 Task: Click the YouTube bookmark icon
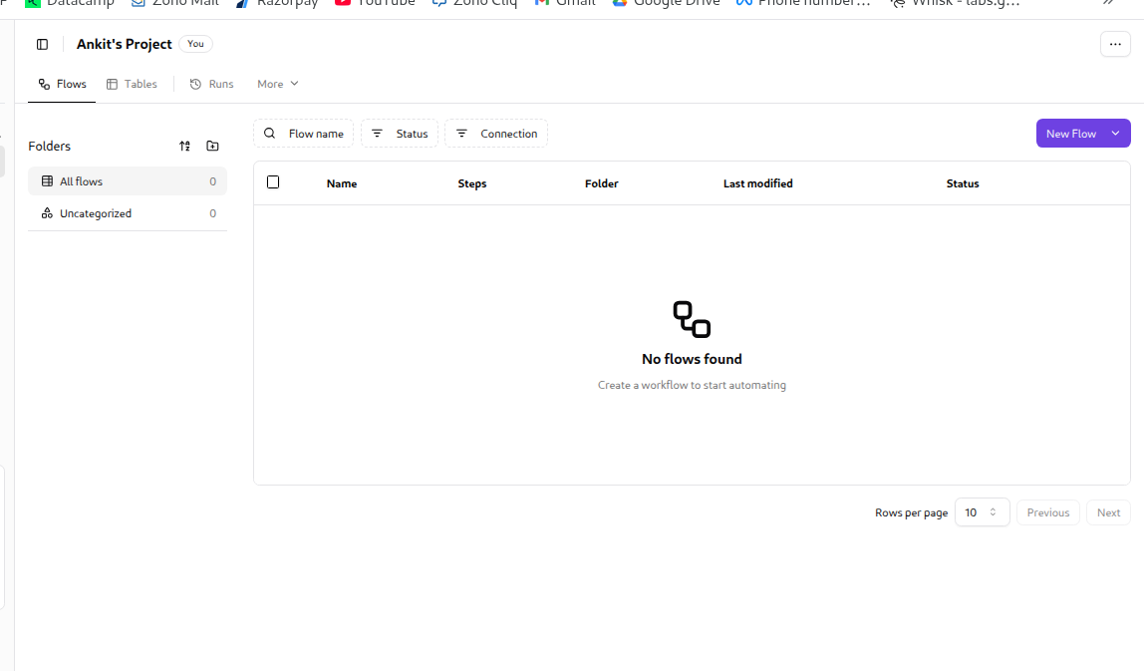343,3
